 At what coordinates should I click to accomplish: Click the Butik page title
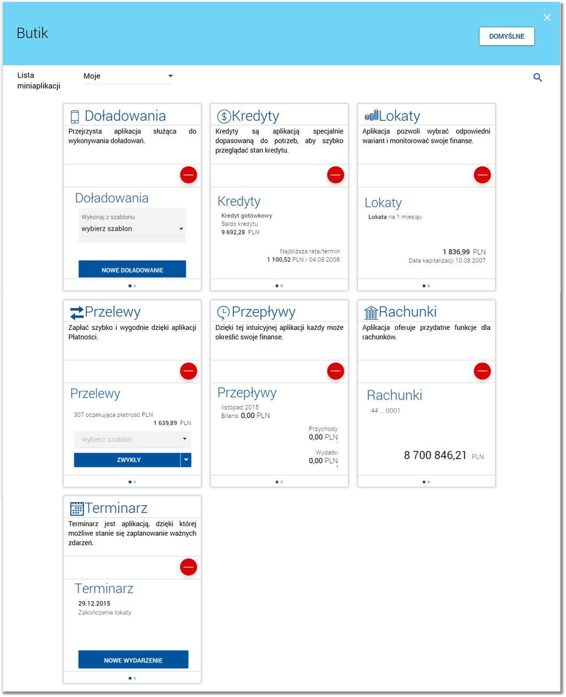pos(32,33)
